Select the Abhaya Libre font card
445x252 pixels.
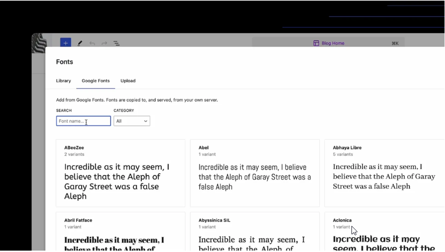pyautogui.click(x=384, y=173)
